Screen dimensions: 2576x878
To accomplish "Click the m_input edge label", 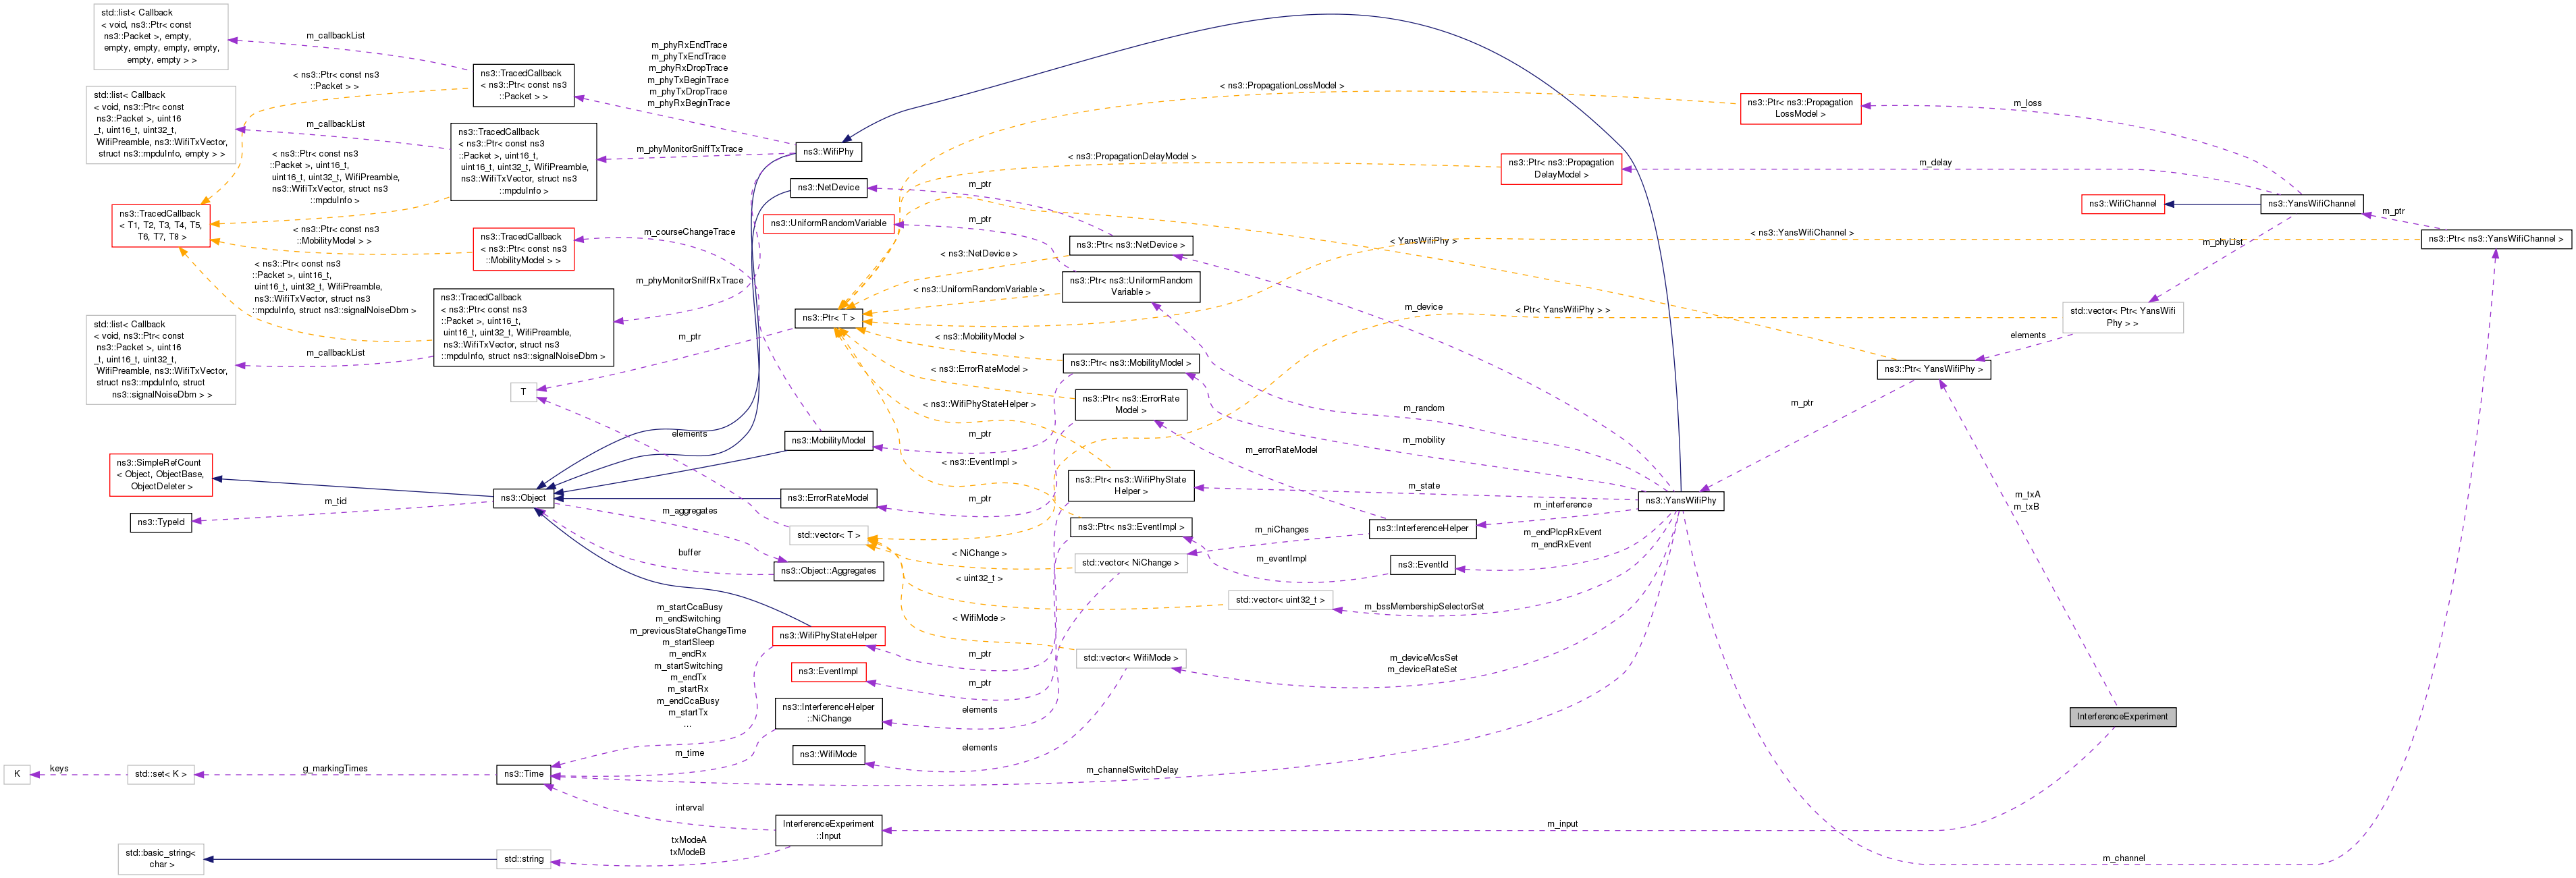I will point(1562,824).
